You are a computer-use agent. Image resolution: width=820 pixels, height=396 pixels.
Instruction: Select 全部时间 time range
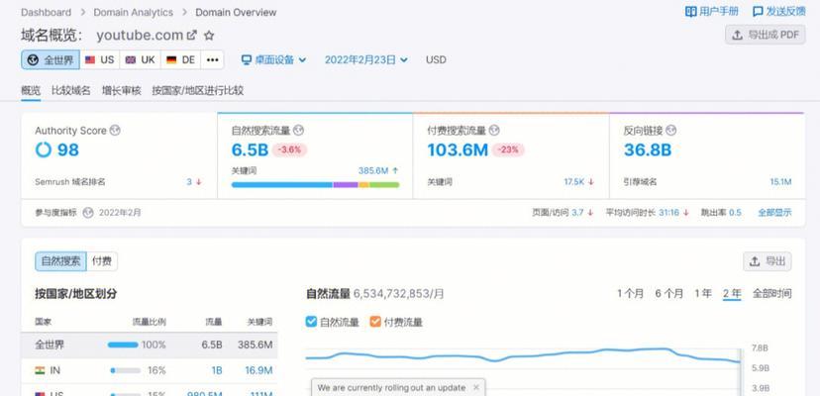(x=771, y=293)
